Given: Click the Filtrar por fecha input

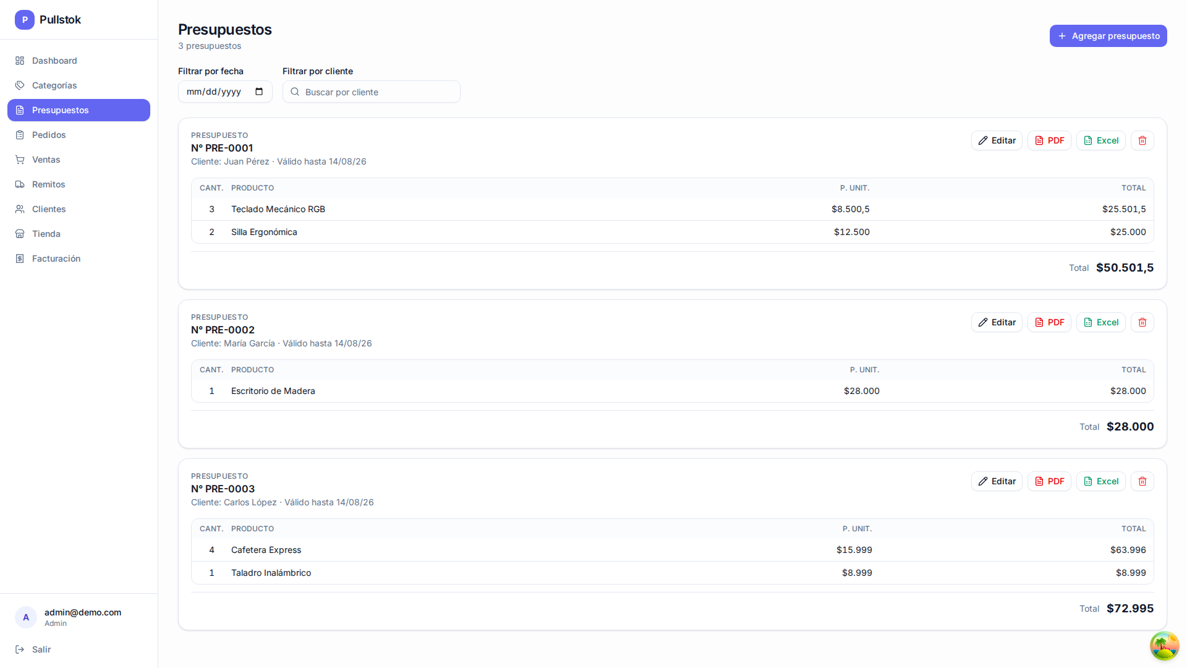Looking at the screenshot, I should [x=225, y=92].
